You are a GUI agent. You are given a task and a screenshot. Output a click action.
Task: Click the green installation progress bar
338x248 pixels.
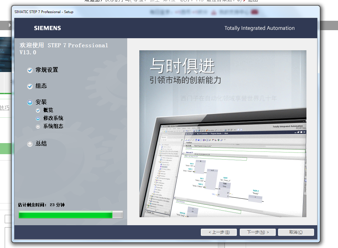click(71, 214)
